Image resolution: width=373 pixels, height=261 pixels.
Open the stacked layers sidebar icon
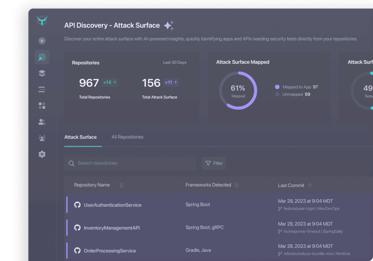42,73
